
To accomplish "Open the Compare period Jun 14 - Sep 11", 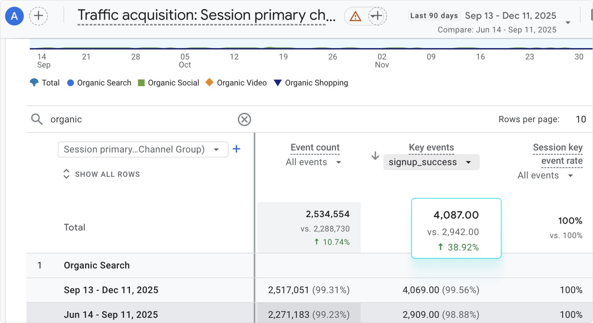I will point(497,30).
